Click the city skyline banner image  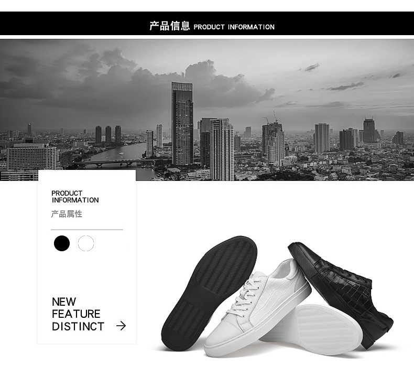point(207,110)
